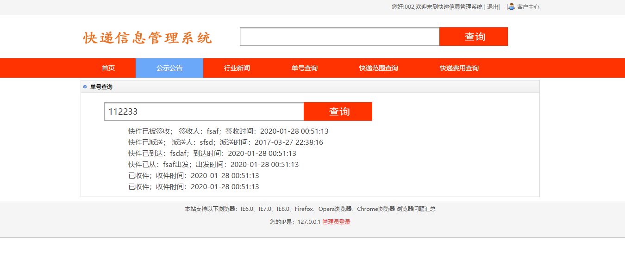Click the red 管理员登录 link

tap(337, 222)
